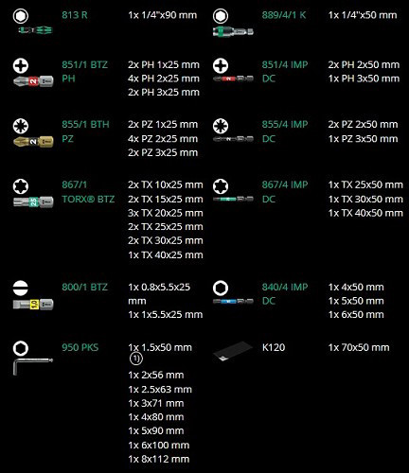
Task: Click the hexagon profile icon above L-key
Action: pos(21,348)
